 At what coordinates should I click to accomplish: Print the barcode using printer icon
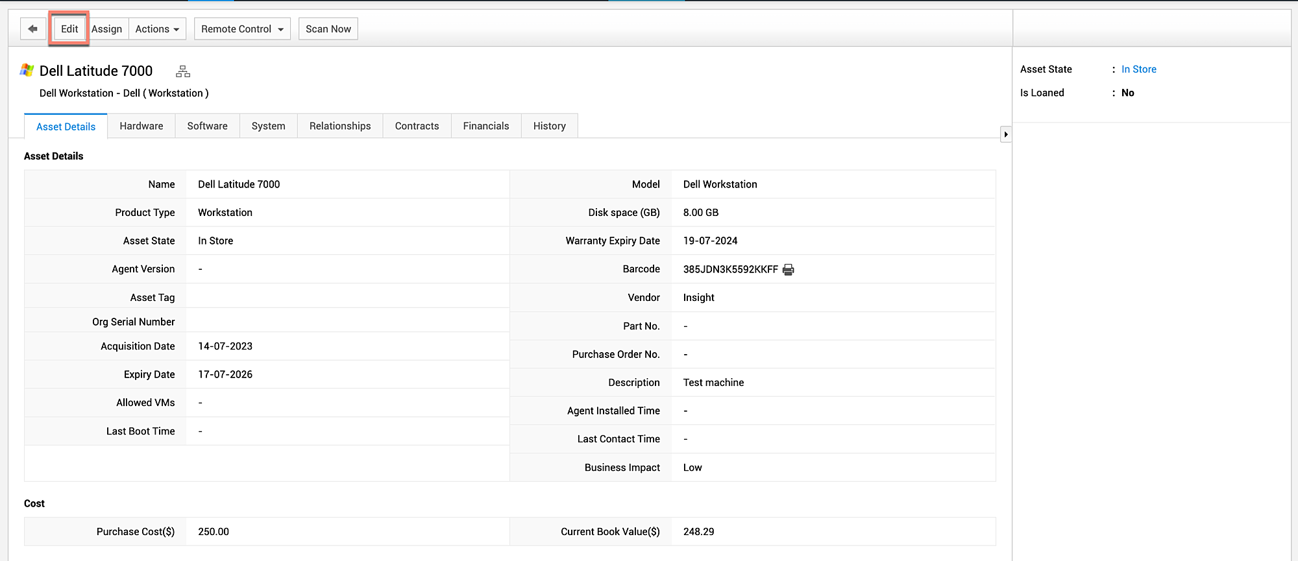(x=789, y=270)
